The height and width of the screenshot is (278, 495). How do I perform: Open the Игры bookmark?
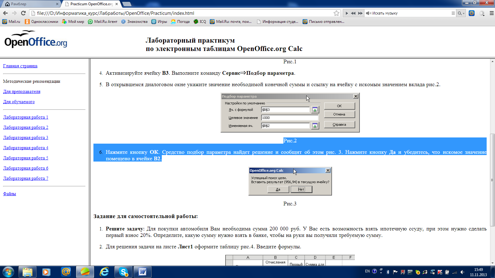[x=159, y=22]
